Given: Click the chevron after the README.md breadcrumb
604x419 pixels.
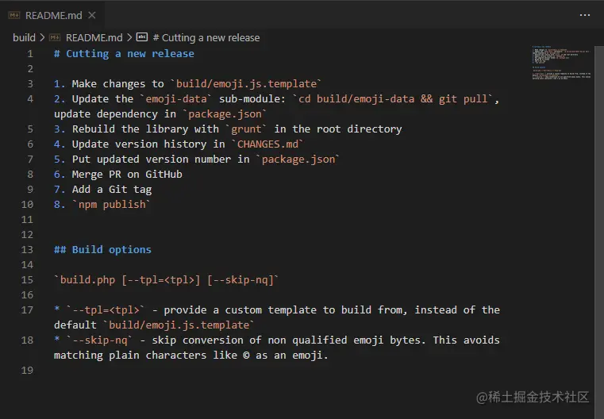Looking at the screenshot, I should pos(129,37).
